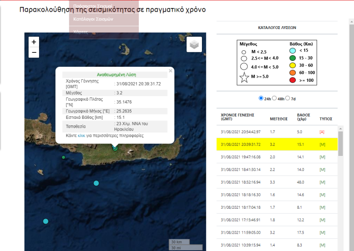Zoom in using the map plus control

click(34, 41)
